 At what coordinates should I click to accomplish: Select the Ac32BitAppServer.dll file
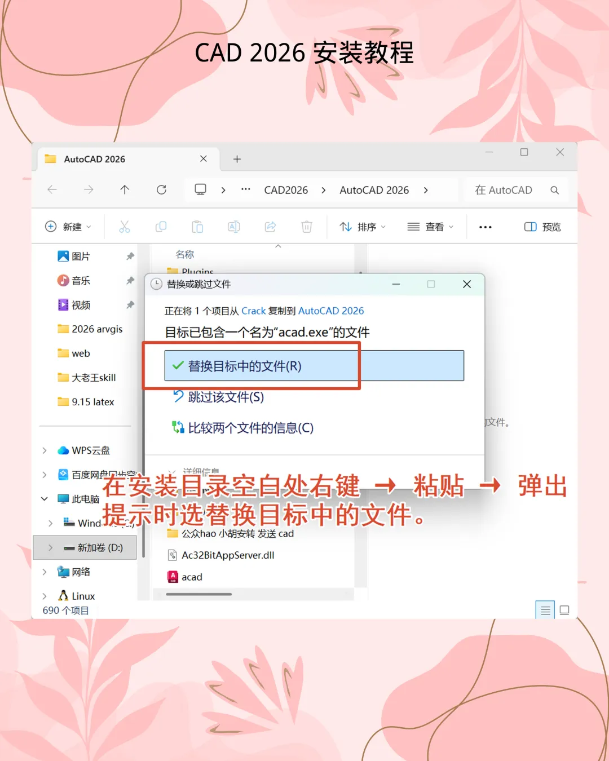pyautogui.click(x=222, y=555)
